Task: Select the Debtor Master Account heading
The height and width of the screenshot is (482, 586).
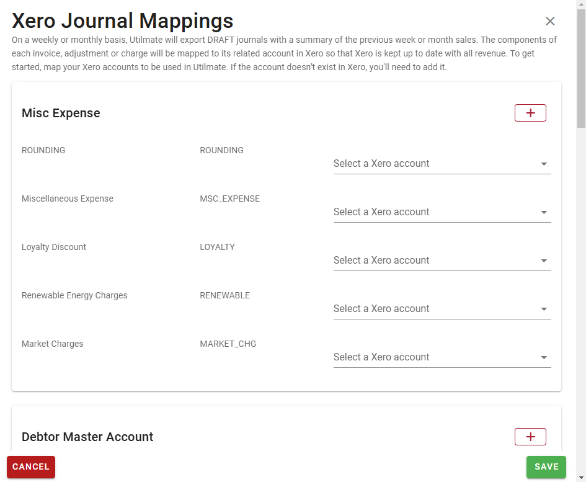Action: (x=87, y=437)
